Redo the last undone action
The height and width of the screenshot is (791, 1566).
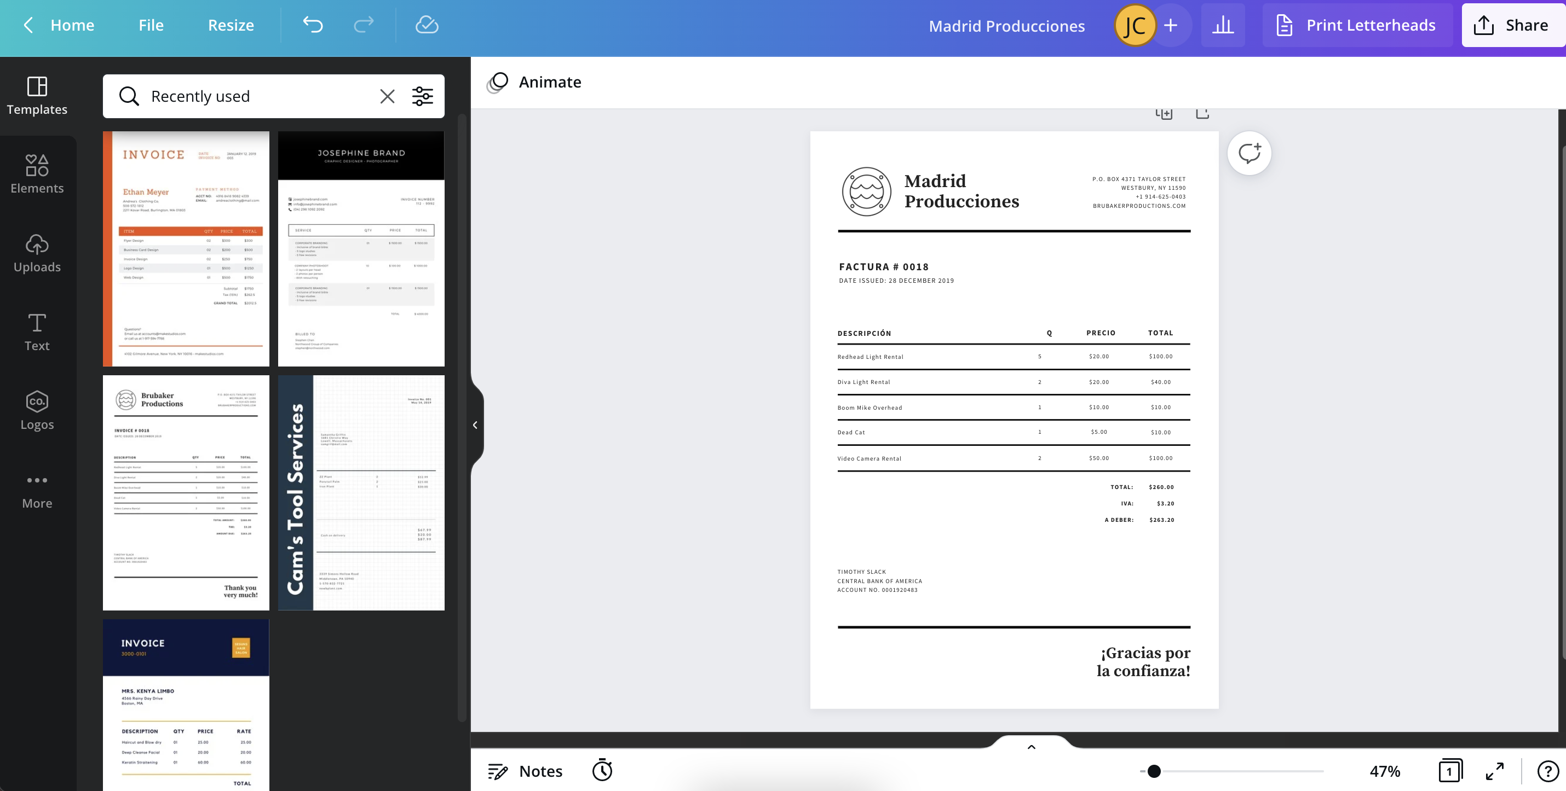[364, 25]
